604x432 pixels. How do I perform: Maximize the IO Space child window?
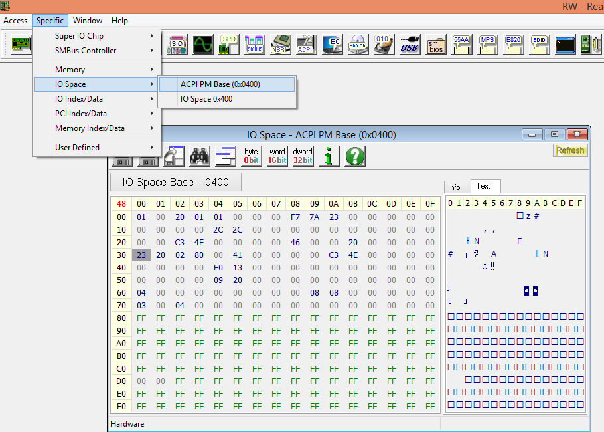[554, 134]
